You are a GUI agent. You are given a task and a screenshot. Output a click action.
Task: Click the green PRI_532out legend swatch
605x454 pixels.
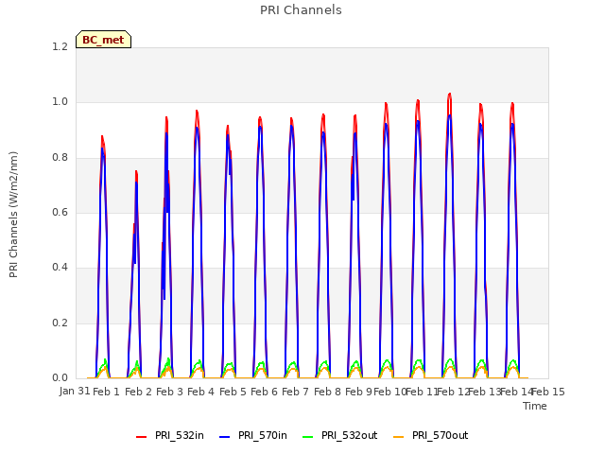click(308, 437)
